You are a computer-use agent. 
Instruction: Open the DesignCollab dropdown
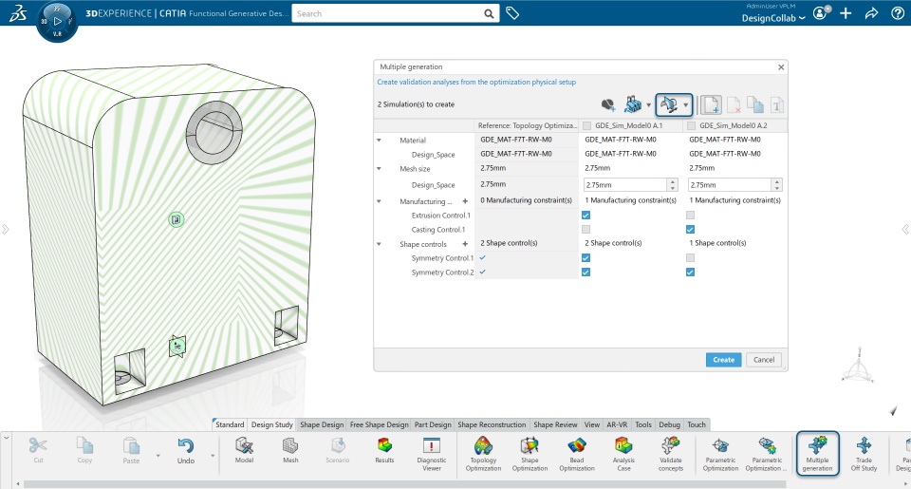pyautogui.click(x=773, y=18)
